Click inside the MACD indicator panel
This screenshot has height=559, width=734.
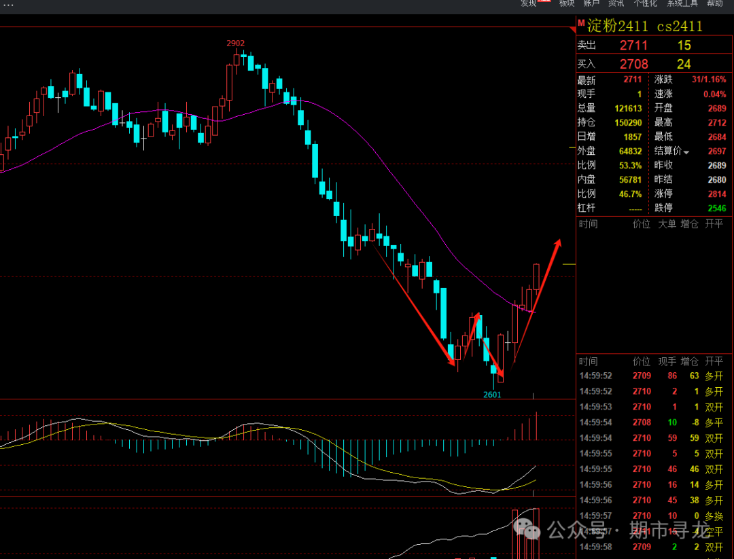pos(287,448)
